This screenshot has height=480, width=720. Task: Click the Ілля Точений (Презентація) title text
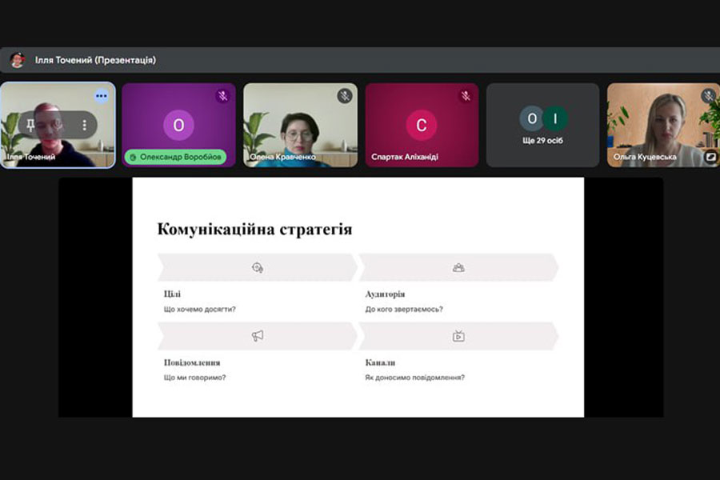click(x=95, y=60)
